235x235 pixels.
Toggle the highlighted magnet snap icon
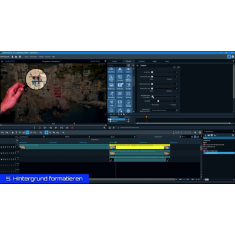pyautogui.click(x=27, y=133)
